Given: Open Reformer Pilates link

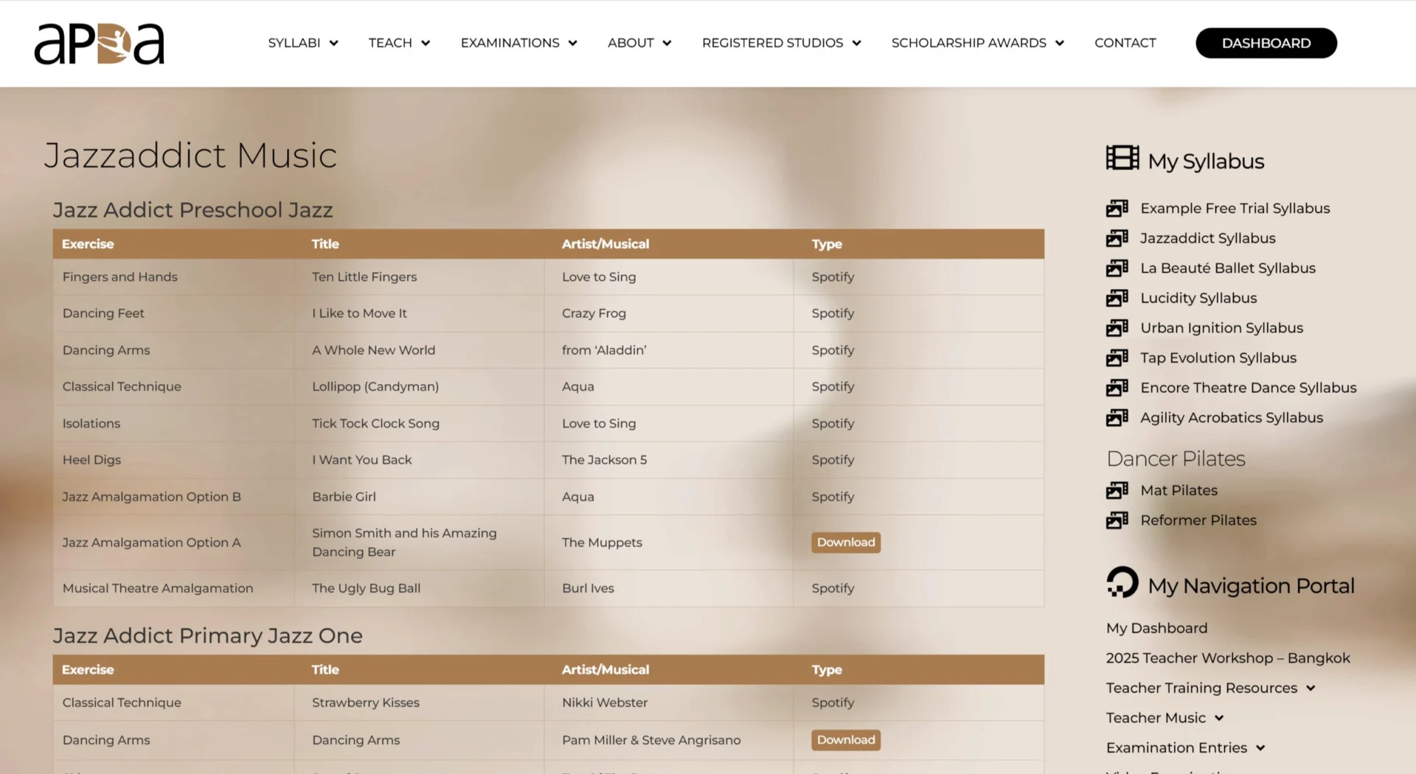Looking at the screenshot, I should tap(1198, 520).
